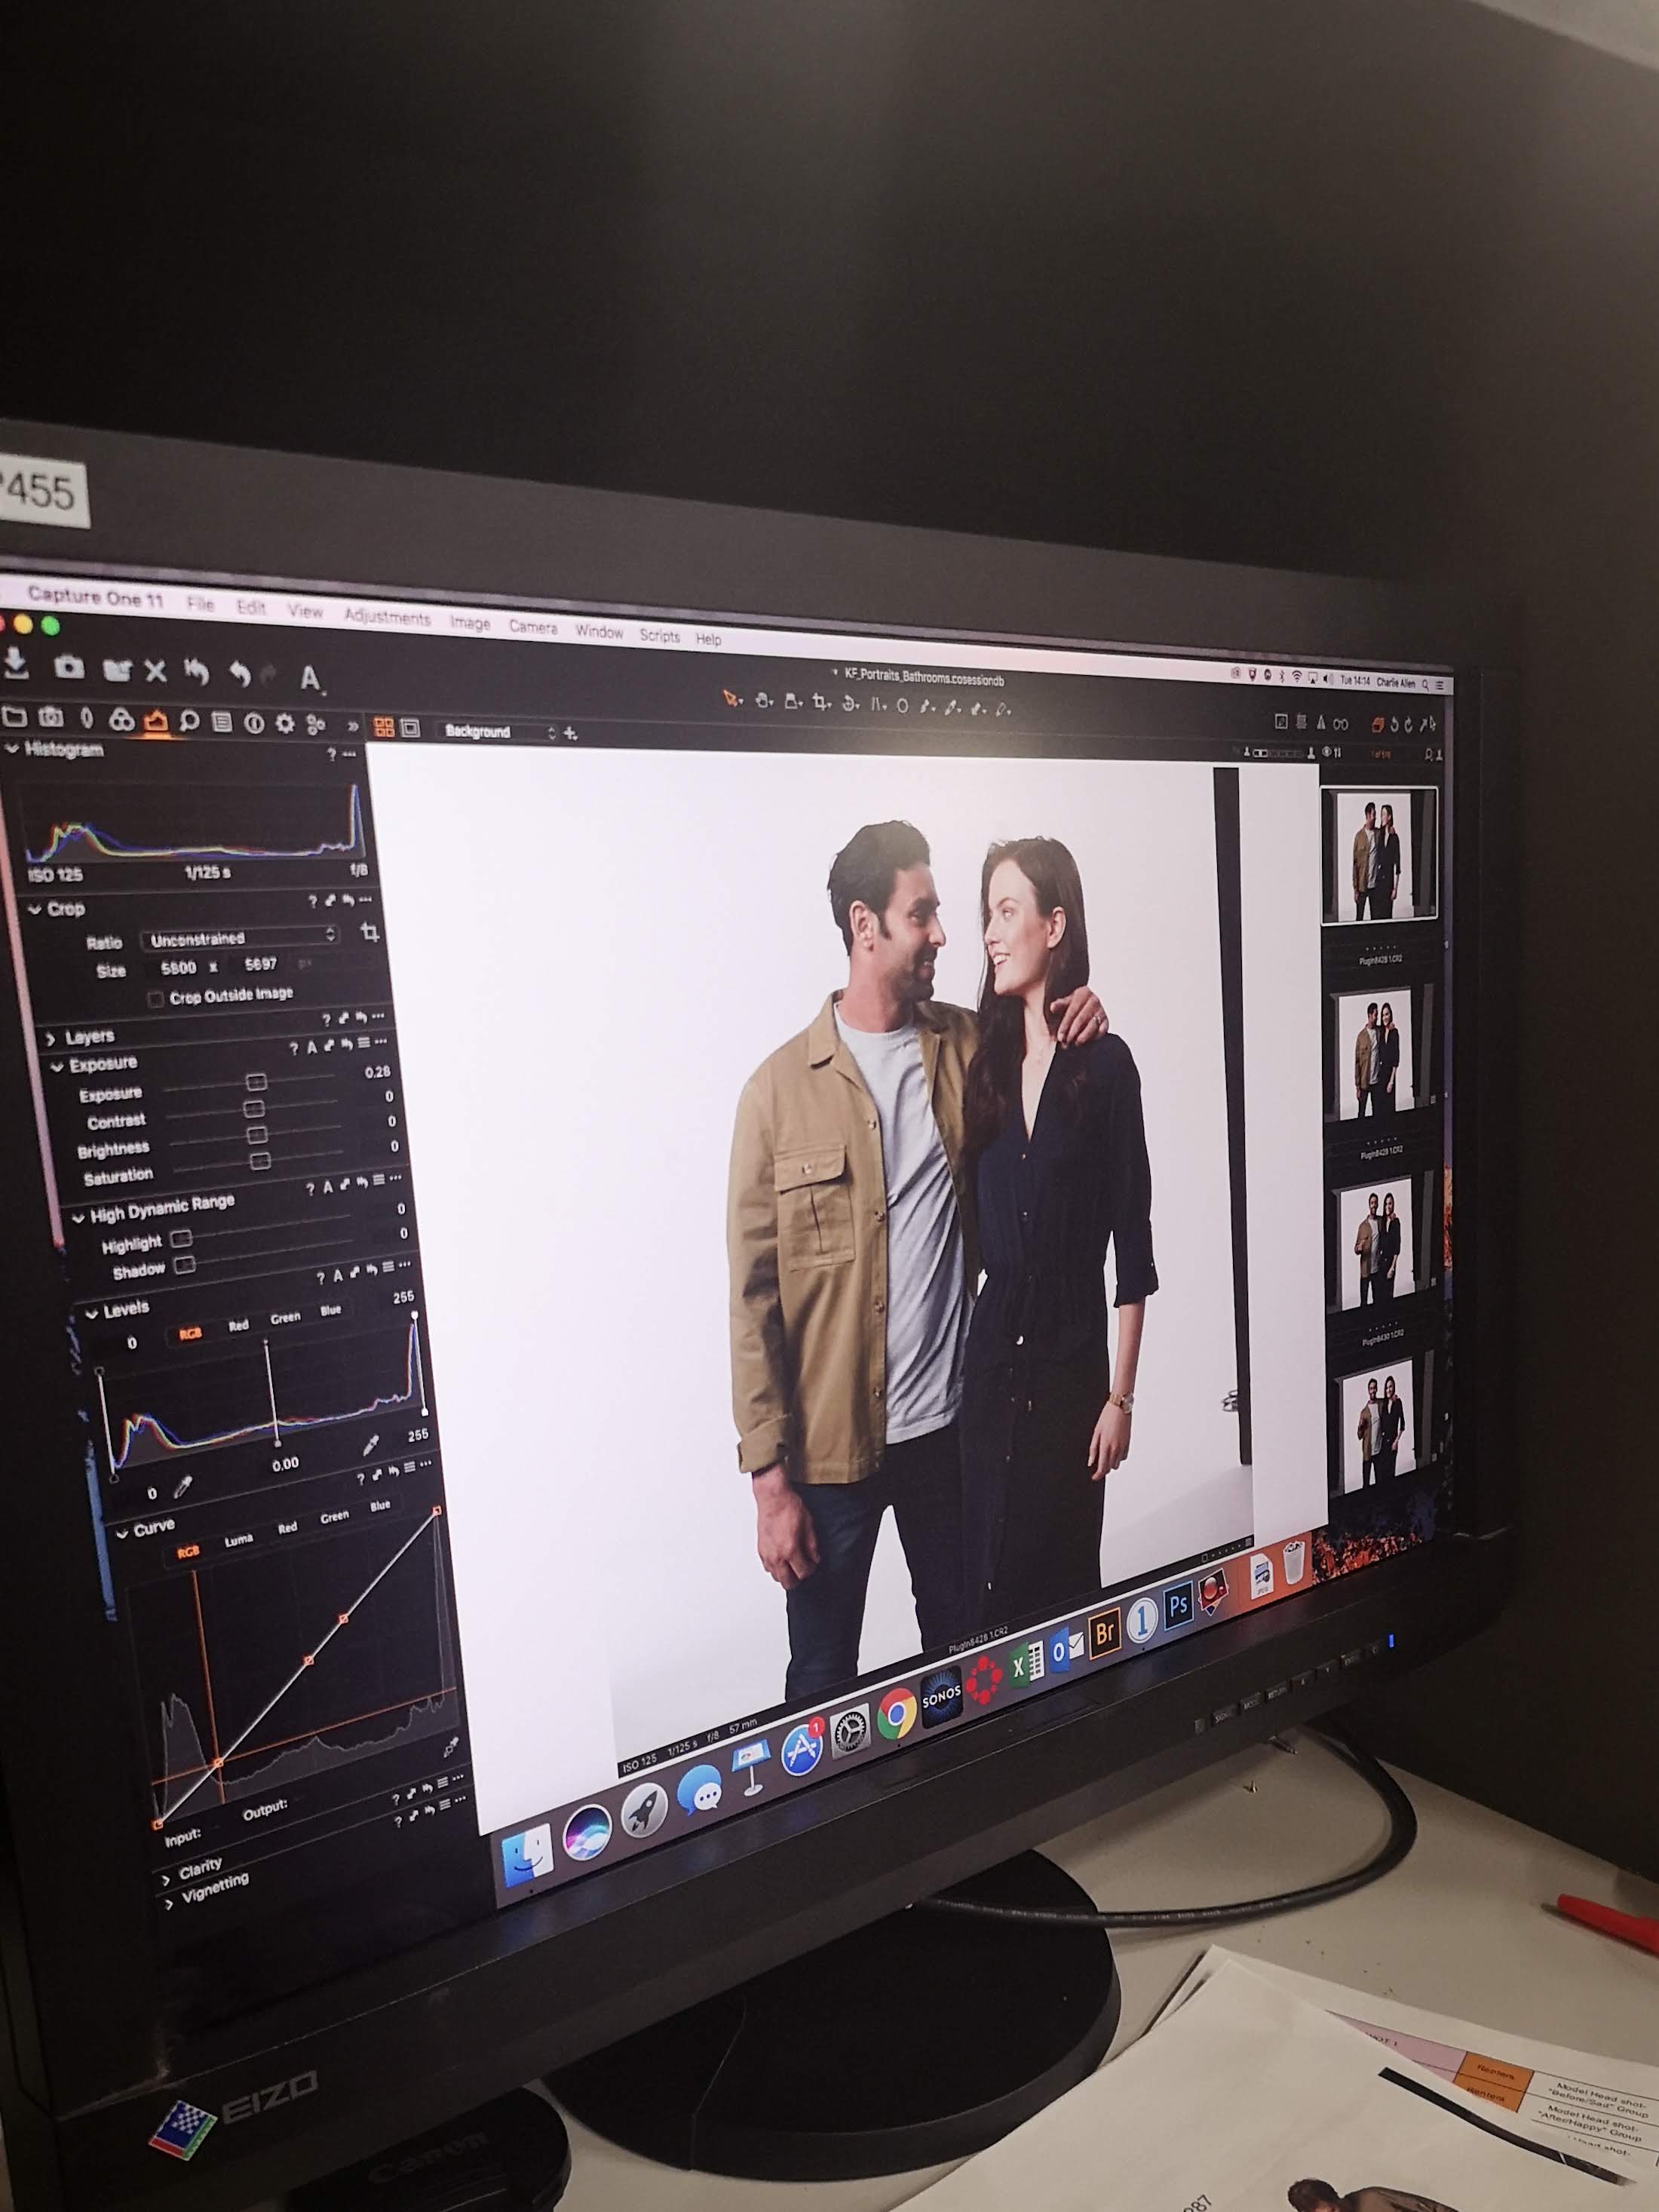Select the crop tool icon beside Ratio
Image resolution: width=1659 pixels, height=2212 pixels.
[370, 933]
